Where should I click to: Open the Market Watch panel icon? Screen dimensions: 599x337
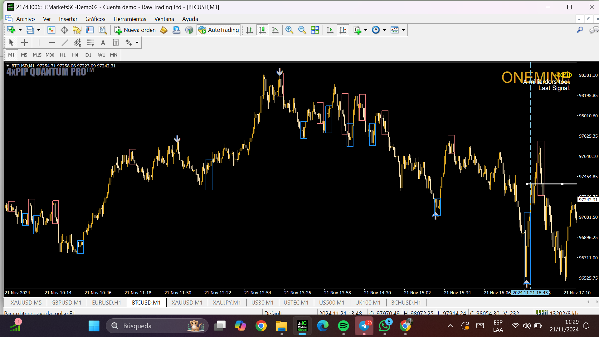(51, 30)
